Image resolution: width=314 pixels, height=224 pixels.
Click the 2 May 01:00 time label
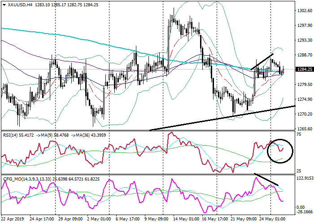pyautogui.click(x=99, y=220)
